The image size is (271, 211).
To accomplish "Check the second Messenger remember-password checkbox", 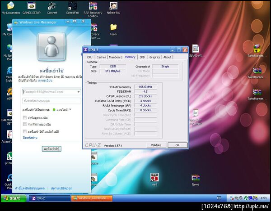I will click(25, 124).
